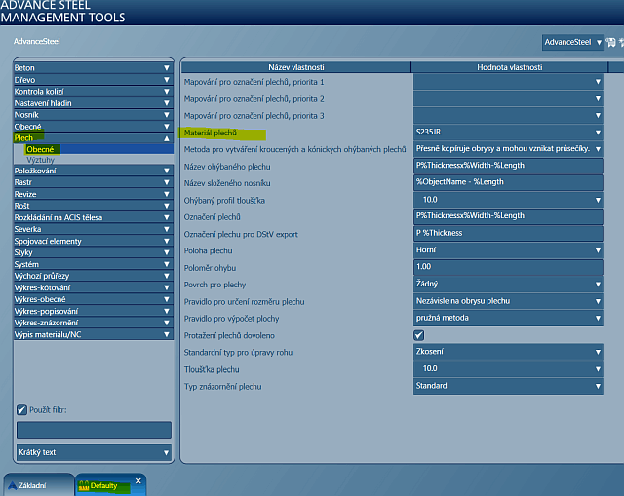Viewport: 624px width, 496px height.
Task: Expand the Výpis materiálu/NC category
Action: [94, 334]
